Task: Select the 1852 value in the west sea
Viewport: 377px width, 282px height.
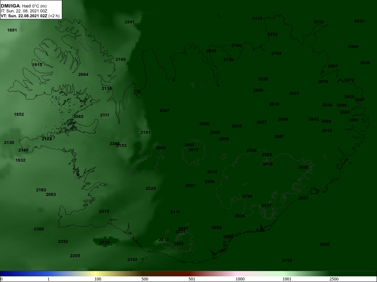Action: (19, 114)
